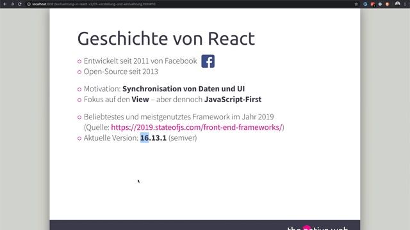
Task: Click the "Motivation:" label
Action: 102,89
